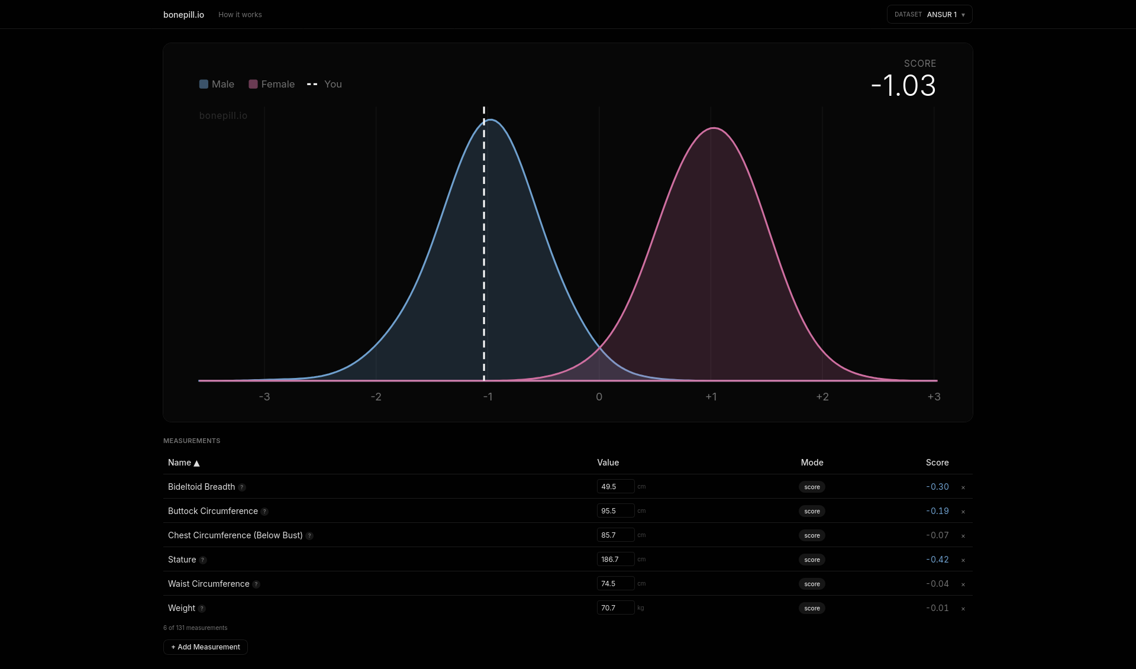The height and width of the screenshot is (669, 1136).
Task: Click the Stature help question mark
Action: click(x=203, y=560)
